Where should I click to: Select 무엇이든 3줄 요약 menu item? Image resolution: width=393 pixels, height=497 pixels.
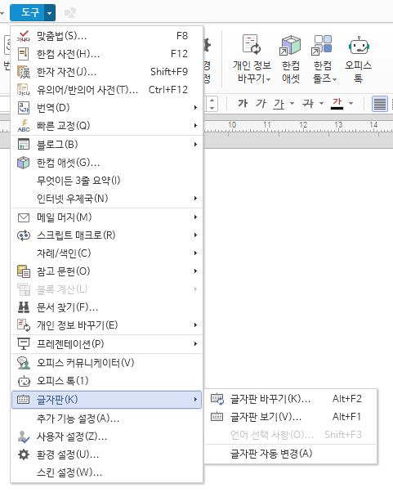(106, 181)
